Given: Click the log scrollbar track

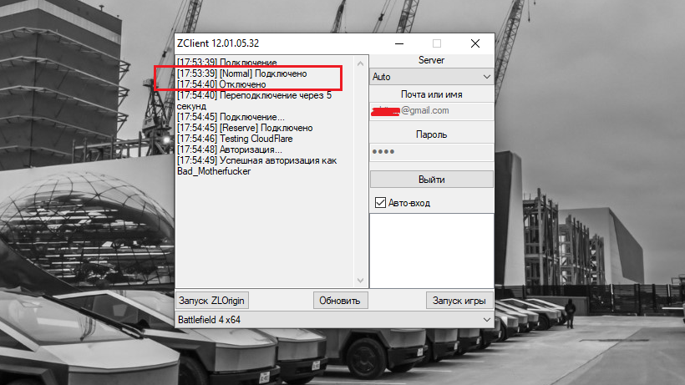Looking at the screenshot, I should 360,172.
